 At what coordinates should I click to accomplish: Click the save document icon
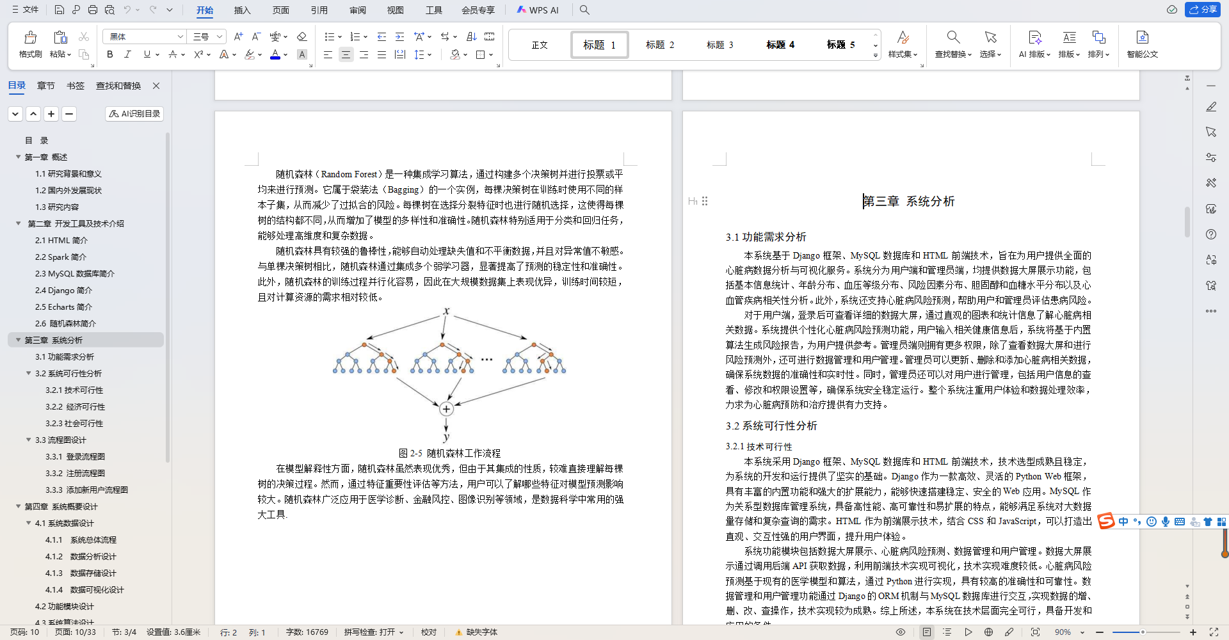tap(59, 10)
